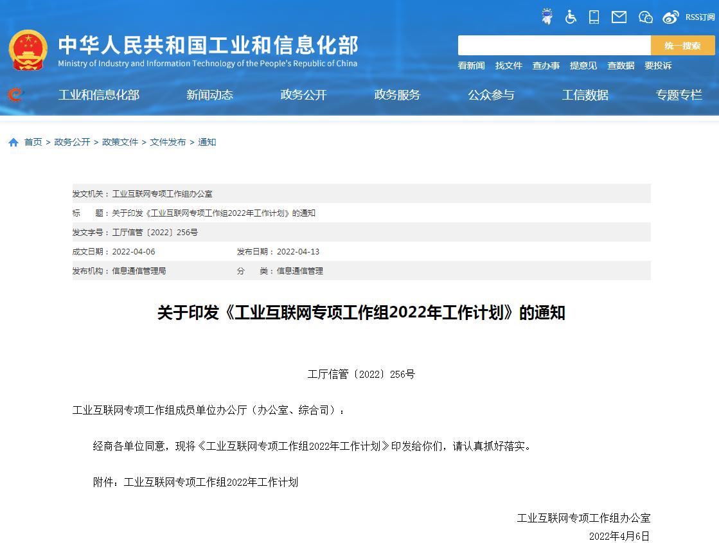Image resolution: width=719 pixels, height=543 pixels.
Task: Focus the site search input field
Action: pos(554,46)
